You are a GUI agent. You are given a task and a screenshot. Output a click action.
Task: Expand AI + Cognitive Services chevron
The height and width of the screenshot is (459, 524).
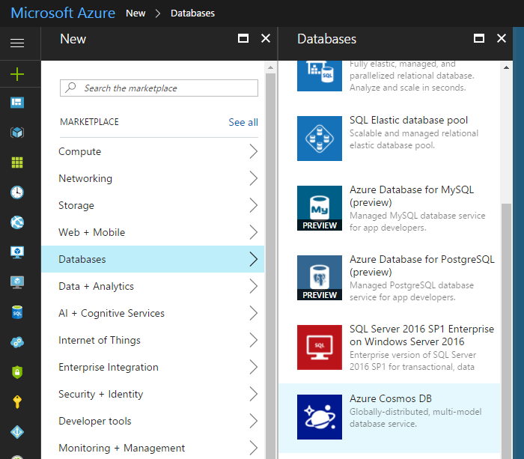click(x=254, y=313)
